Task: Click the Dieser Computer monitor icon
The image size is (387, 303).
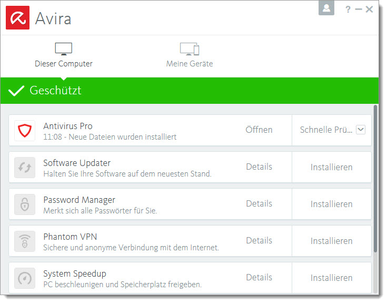Action: [x=63, y=48]
